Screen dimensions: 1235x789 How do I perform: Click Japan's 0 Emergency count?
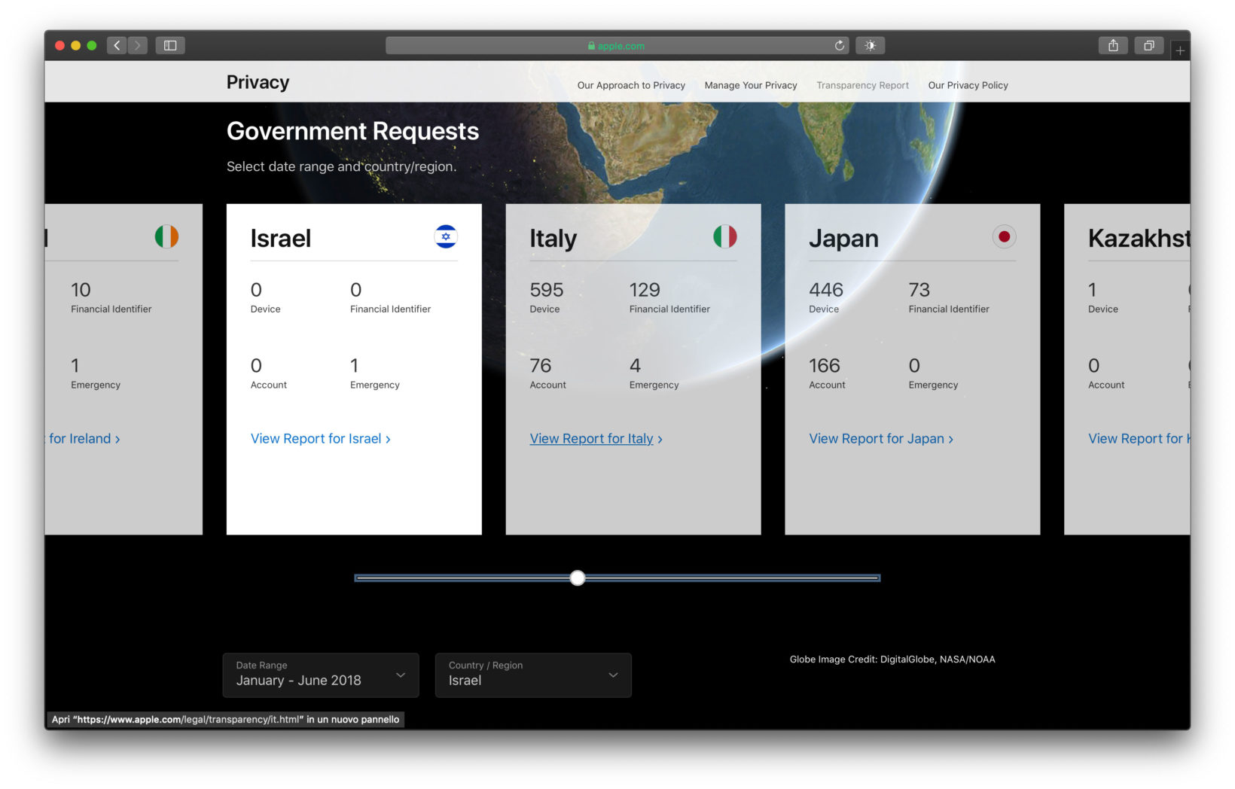[914, 366]
